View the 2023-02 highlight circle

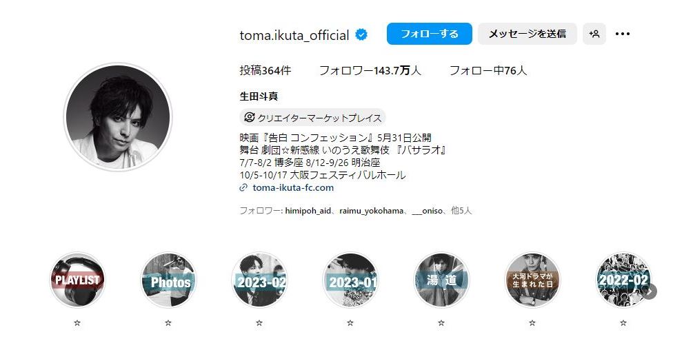pos(259,280)
